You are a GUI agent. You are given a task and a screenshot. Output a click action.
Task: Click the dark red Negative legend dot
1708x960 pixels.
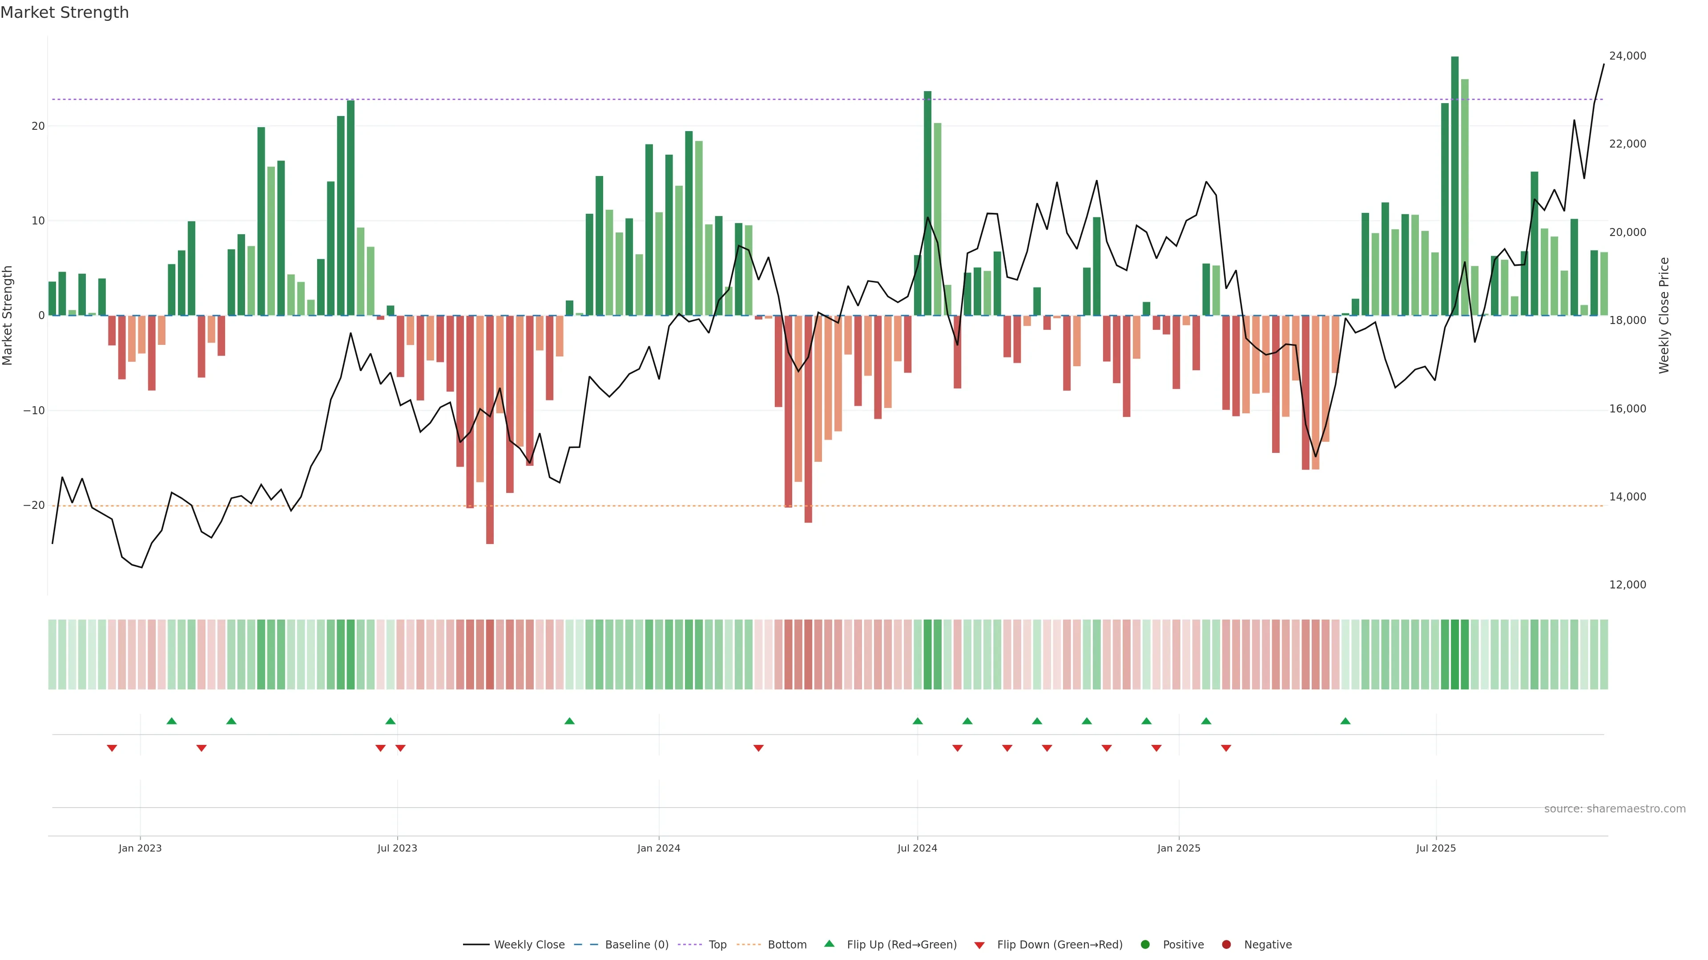(1226, 945)
